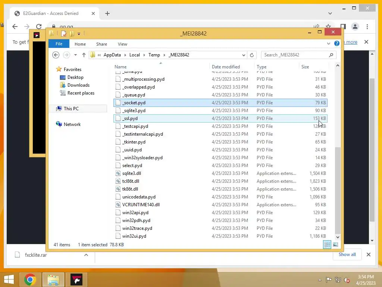The image size is (382, 287).
Task: Open Chrome profile avatar menu
Action: [x=355, y=27]
